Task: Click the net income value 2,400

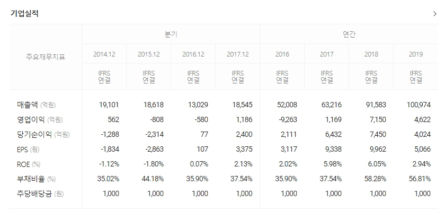Action: (244, 134)
